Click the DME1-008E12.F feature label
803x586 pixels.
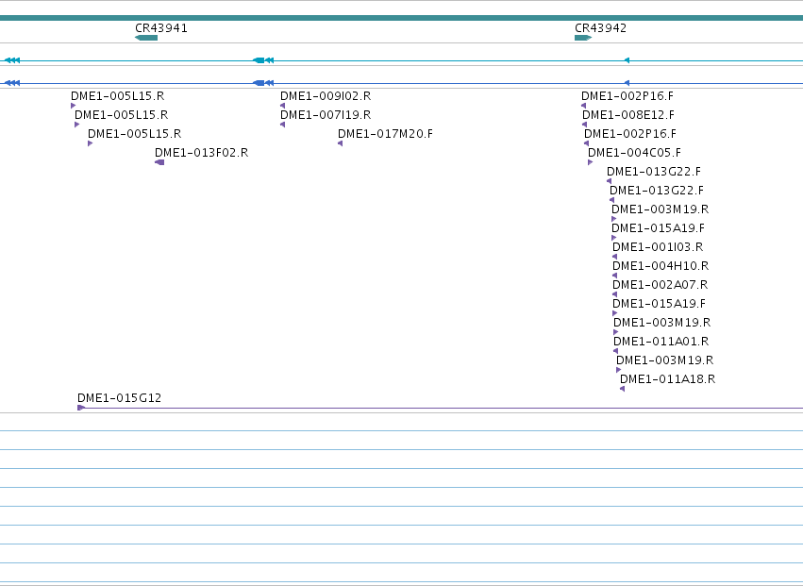pos(628,115)
